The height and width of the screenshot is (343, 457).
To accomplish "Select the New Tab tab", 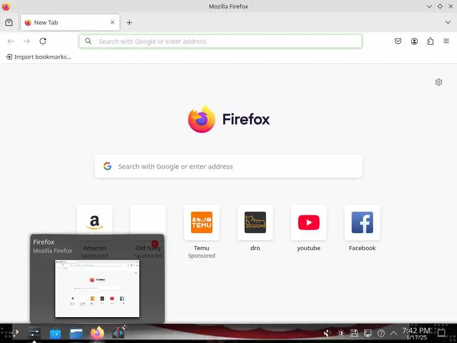I will coord(70,22).
